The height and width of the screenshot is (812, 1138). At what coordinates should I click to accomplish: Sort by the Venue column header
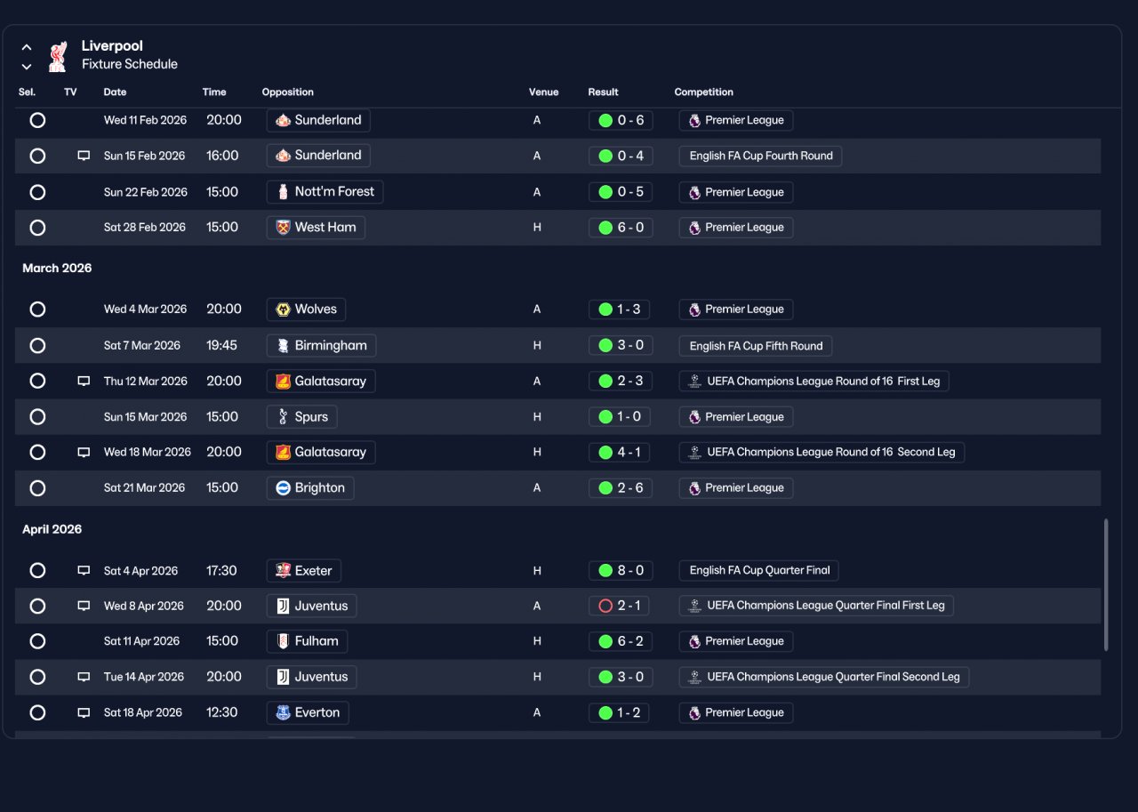544,92
